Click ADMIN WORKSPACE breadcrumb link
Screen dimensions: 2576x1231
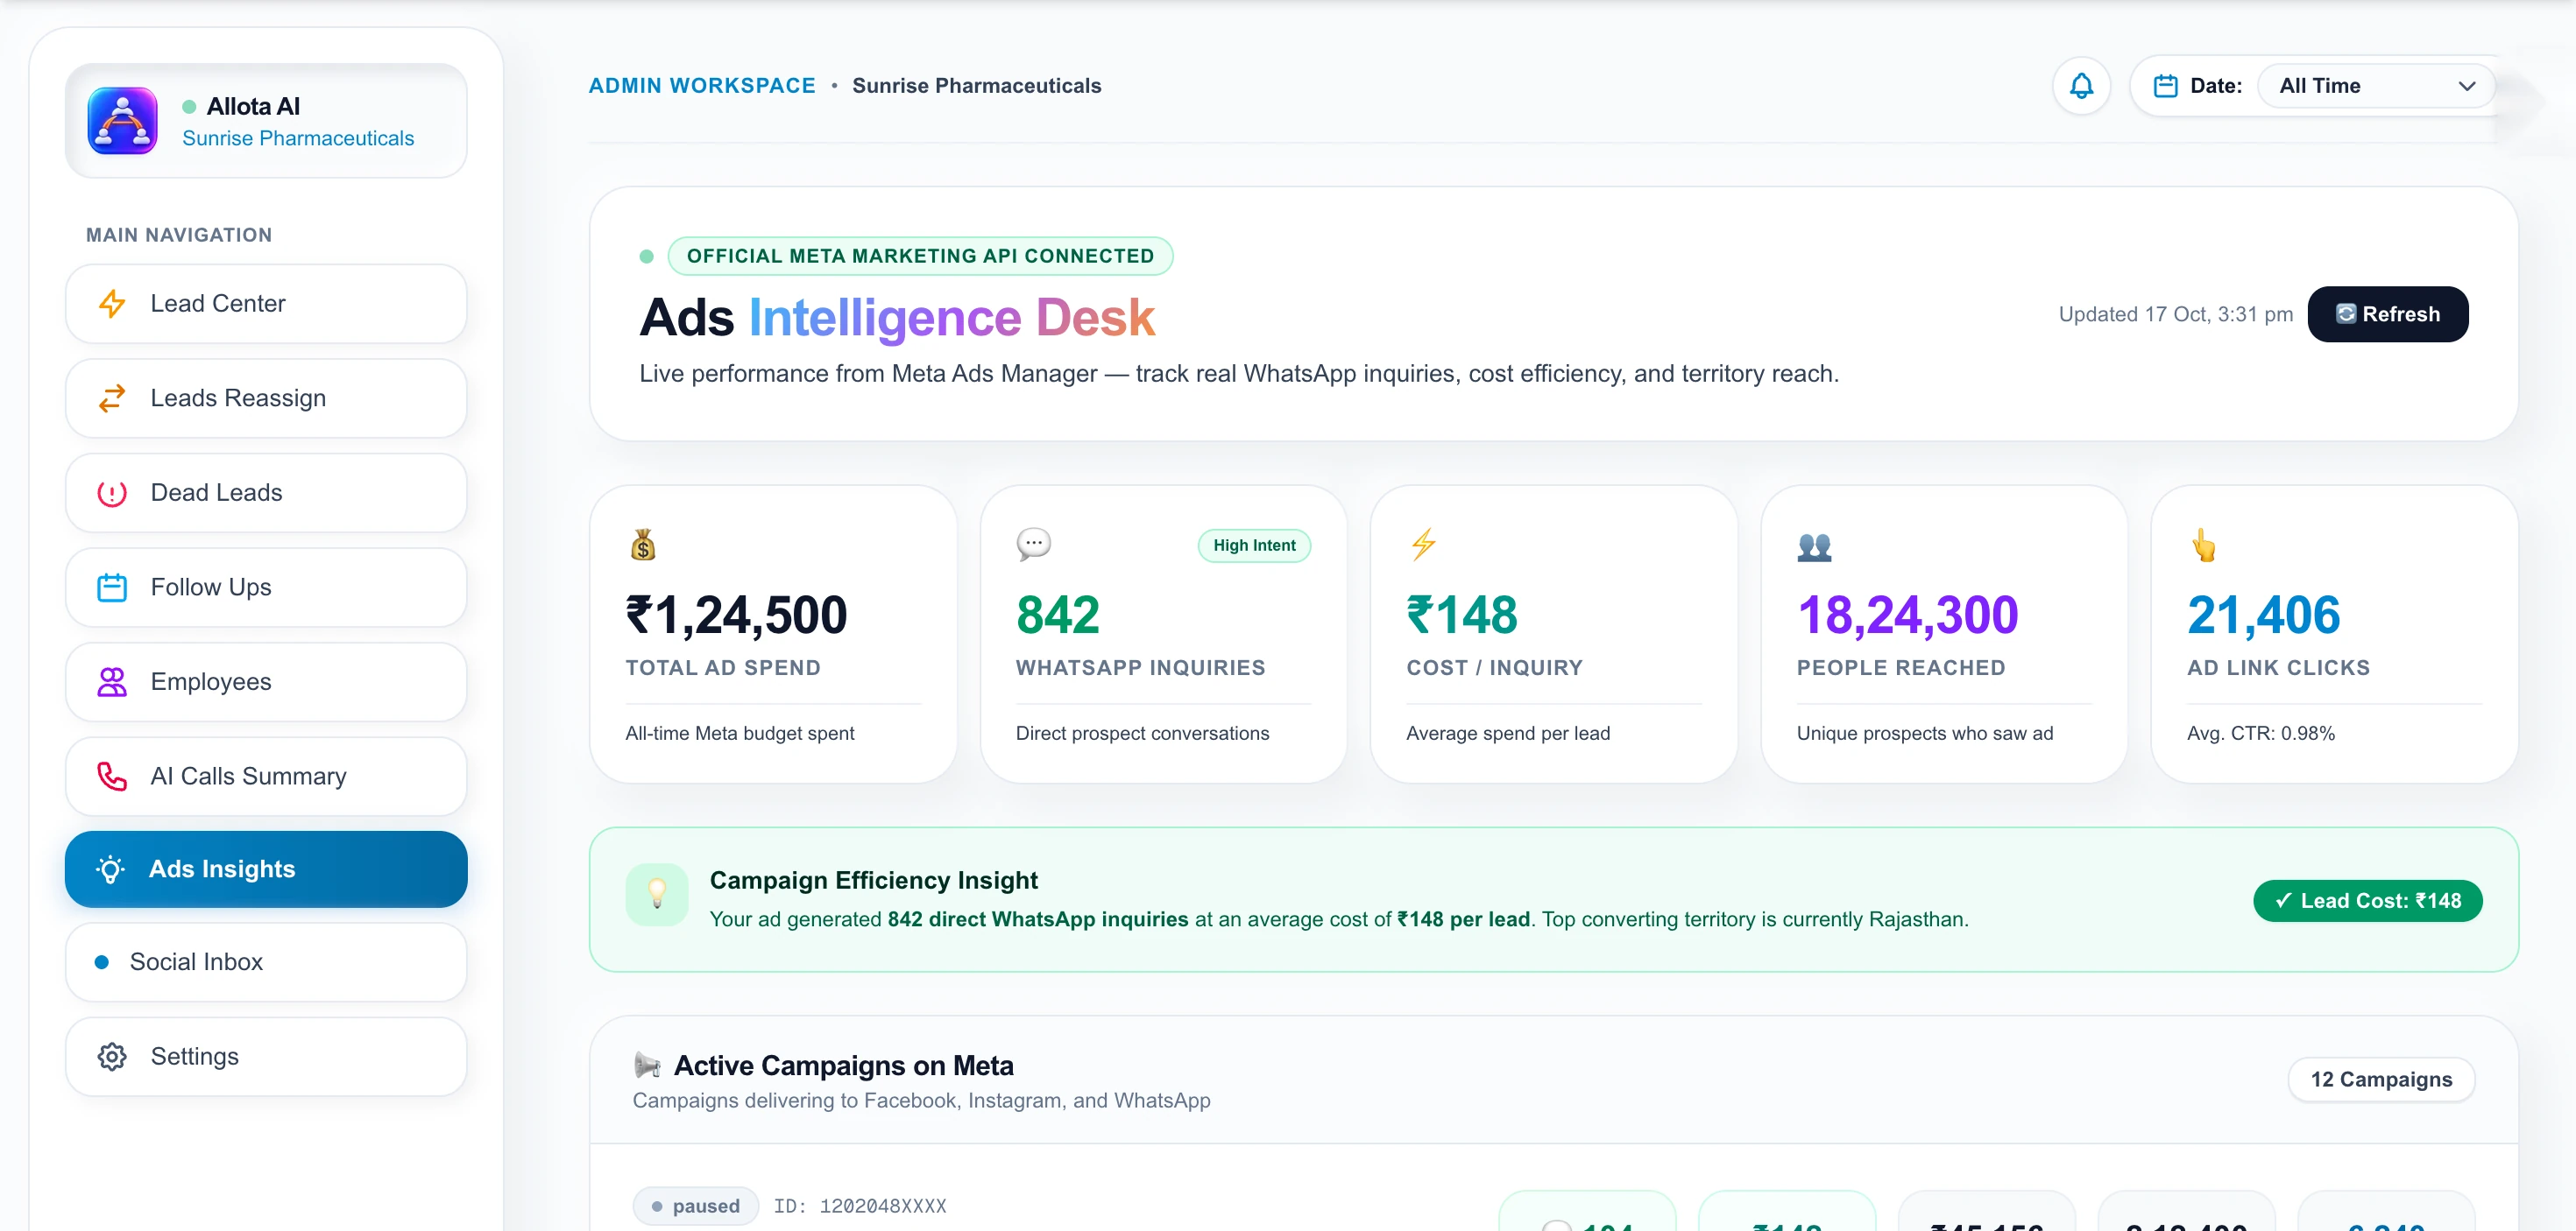coord(702,86)
